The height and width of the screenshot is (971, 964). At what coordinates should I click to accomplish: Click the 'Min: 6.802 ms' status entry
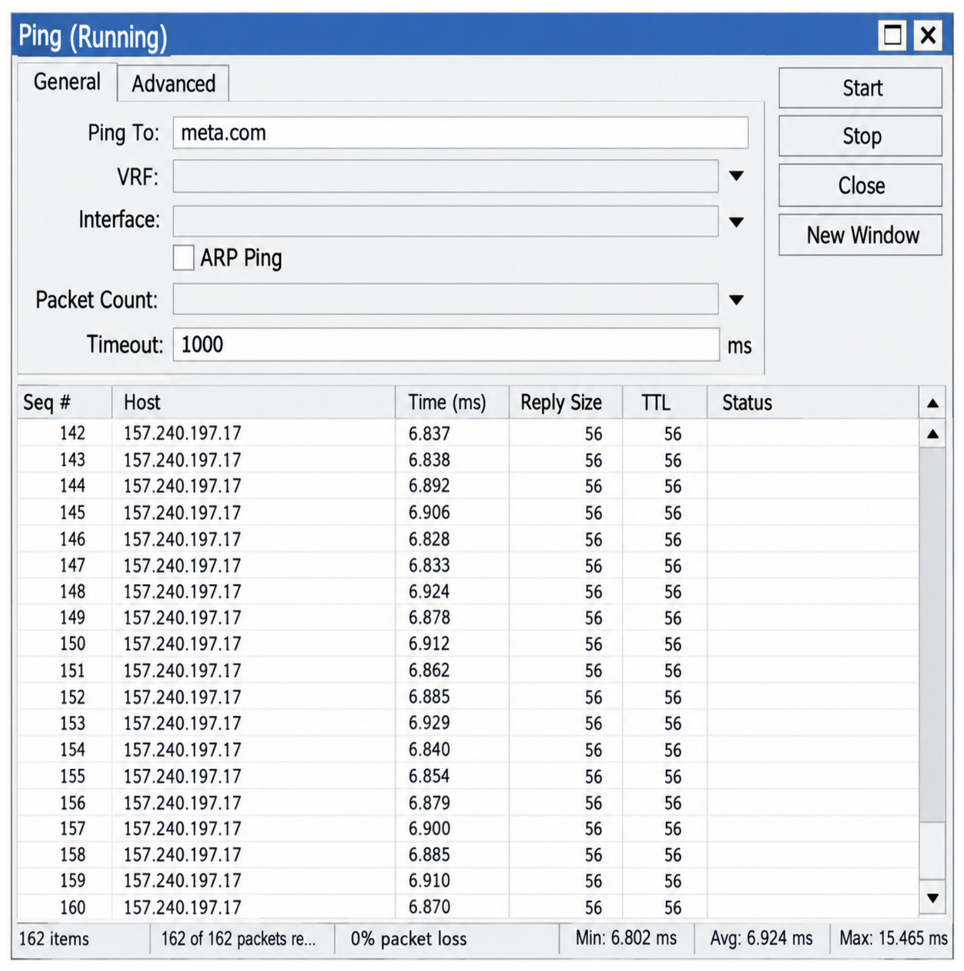[x=626, y=938]
